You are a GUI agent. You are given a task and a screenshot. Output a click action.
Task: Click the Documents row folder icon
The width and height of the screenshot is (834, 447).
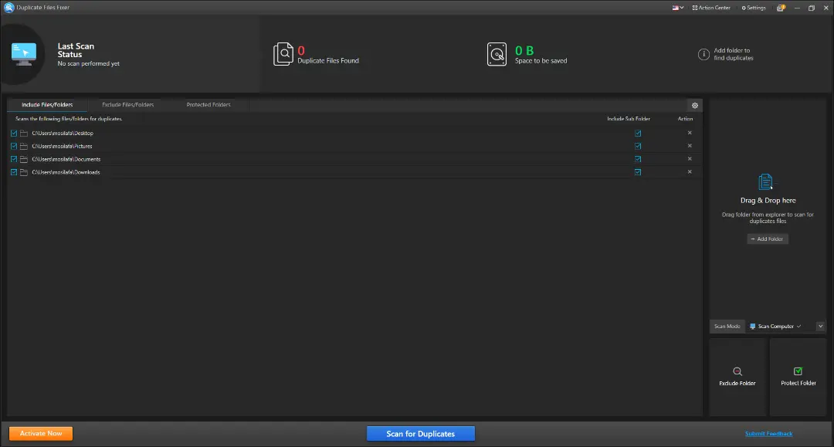pyautogui.click(x=24, y=159)
